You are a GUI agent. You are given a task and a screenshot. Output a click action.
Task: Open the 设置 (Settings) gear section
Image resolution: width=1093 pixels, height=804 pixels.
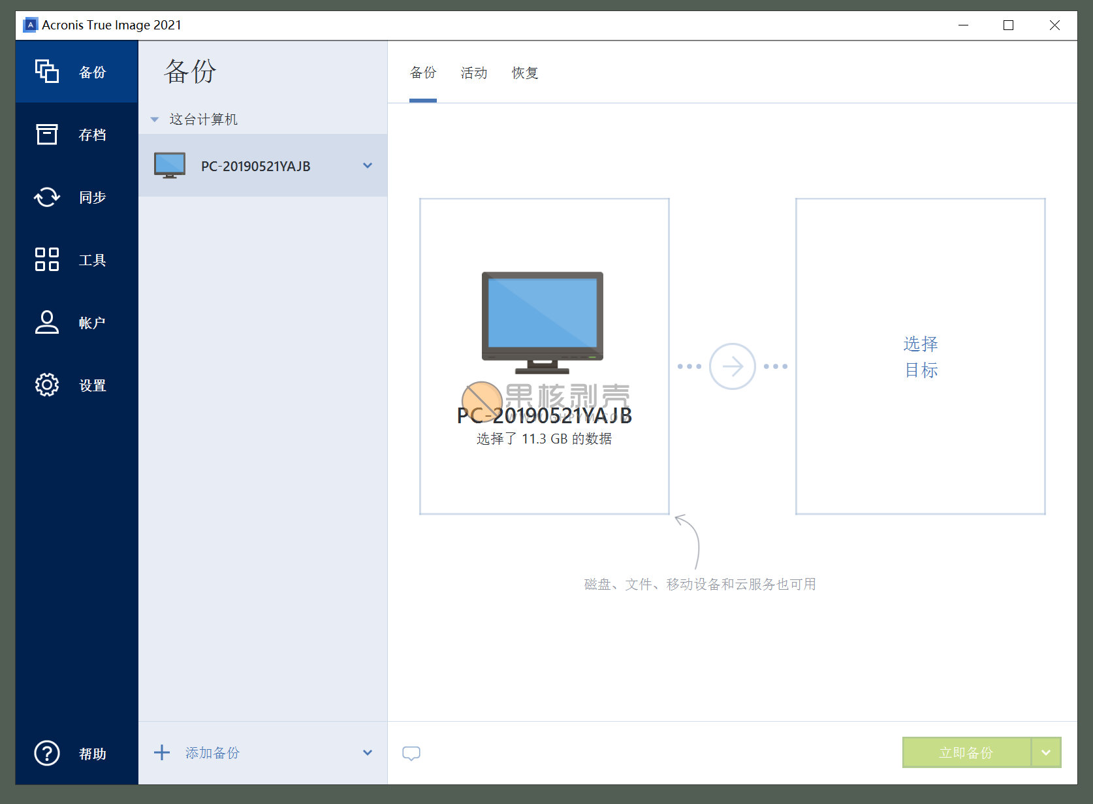tap(76, 385)
